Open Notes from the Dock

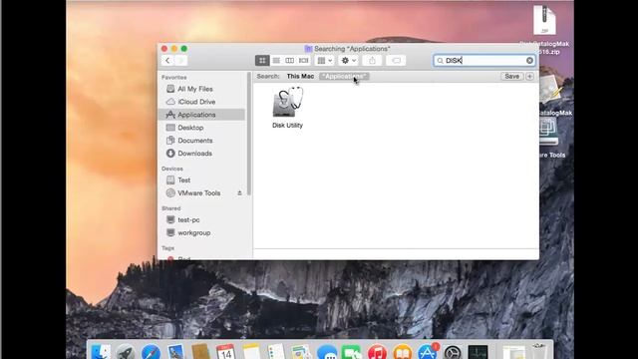251,352
